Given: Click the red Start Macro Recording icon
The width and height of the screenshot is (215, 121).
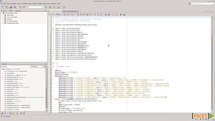Looking at the screenshot, I should [x=113, y=14].
